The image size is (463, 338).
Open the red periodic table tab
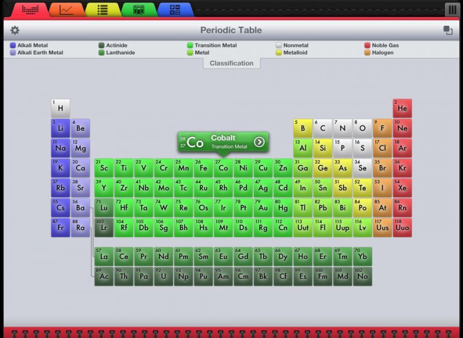[x=30, y=9]
